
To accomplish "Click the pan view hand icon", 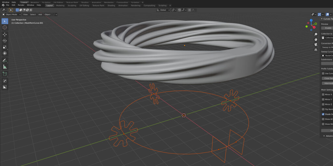I will pyautogui.click(x=316, y=39).
